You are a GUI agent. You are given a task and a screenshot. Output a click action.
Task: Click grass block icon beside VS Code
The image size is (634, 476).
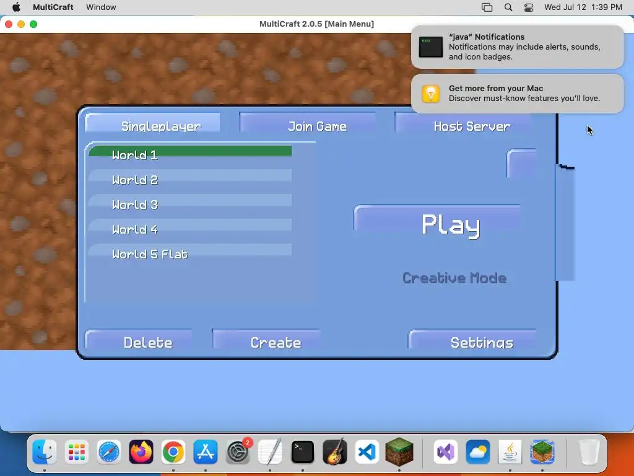[399, 452]
